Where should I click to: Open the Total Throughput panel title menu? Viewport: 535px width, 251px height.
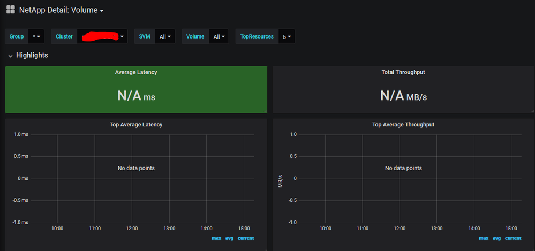pos(403,72)
